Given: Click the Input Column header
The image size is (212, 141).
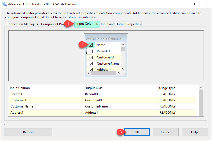Looking at the screenshot, I should 46,88.
